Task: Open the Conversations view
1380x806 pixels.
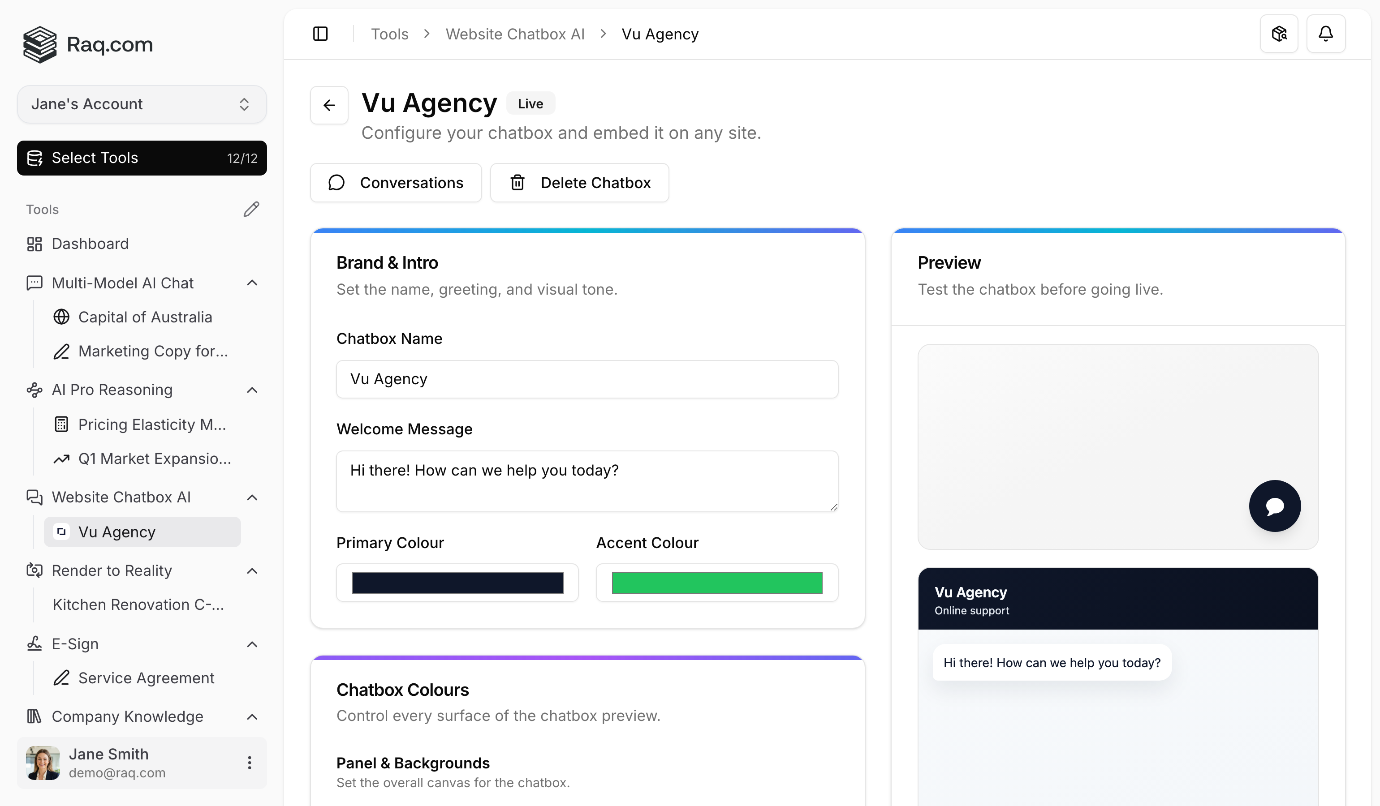Action: tap(395, 182)
